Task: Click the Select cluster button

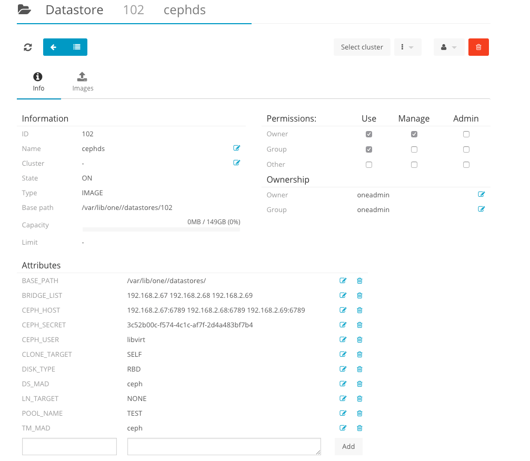Action: tap(362, 47)
